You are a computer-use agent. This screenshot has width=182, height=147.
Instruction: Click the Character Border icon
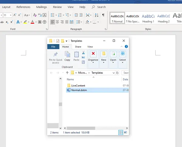click(x=45, y=15)
